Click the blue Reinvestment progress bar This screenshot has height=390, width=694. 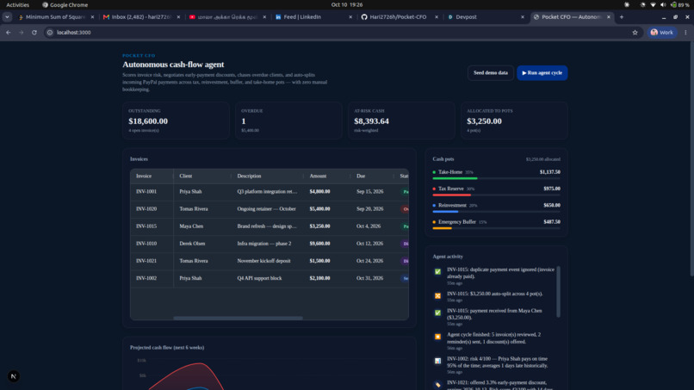445,212
